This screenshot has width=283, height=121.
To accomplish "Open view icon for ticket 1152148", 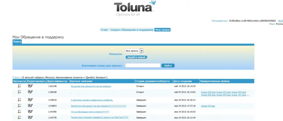I will (x=19, y=86).
